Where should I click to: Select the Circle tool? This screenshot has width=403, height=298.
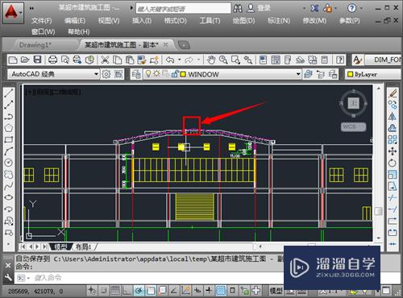tap(9, 163)
